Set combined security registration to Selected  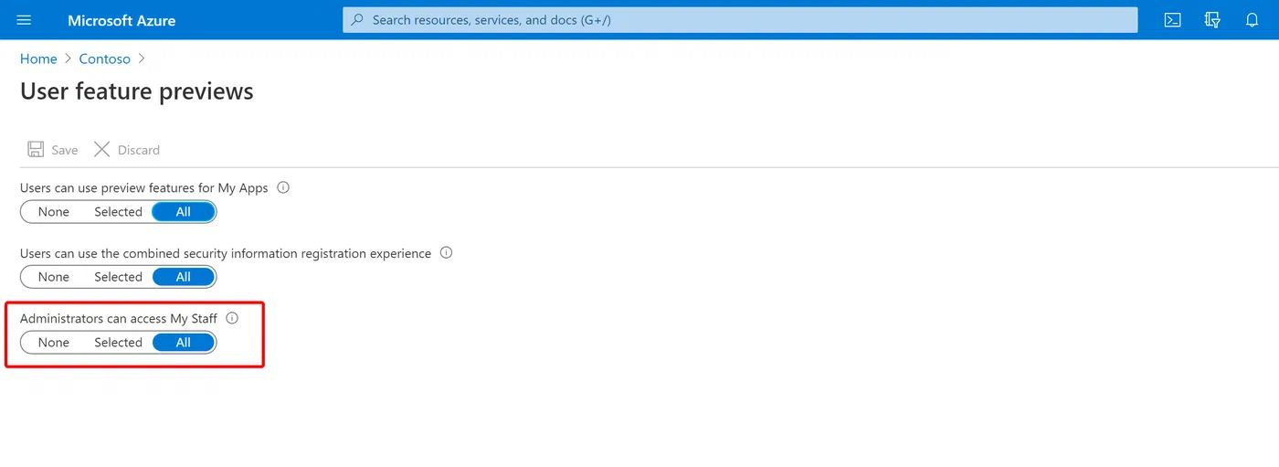(x=118, y=277)
